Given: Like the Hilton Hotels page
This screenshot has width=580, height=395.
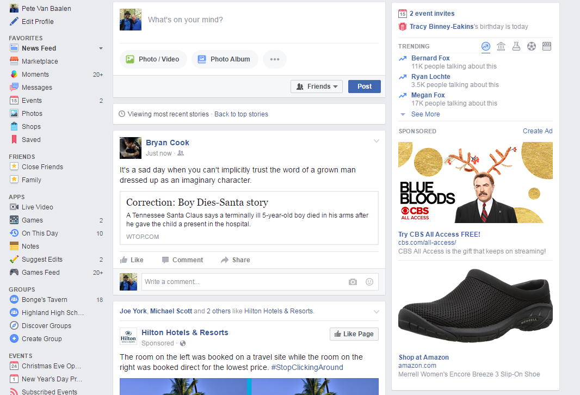Looking at the screenshot, I should (354, 334).
